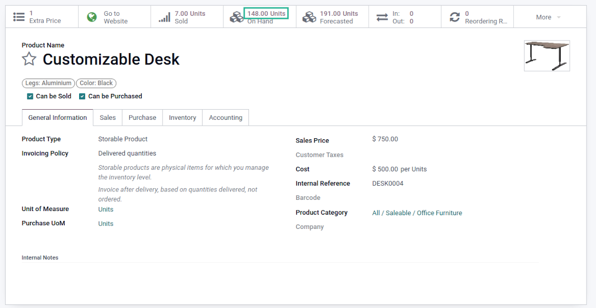Image resolution: width=596 pixels, height=308 pixels.
Task: Click the desk product image thumbnail
Action: [x=546, y=56]
